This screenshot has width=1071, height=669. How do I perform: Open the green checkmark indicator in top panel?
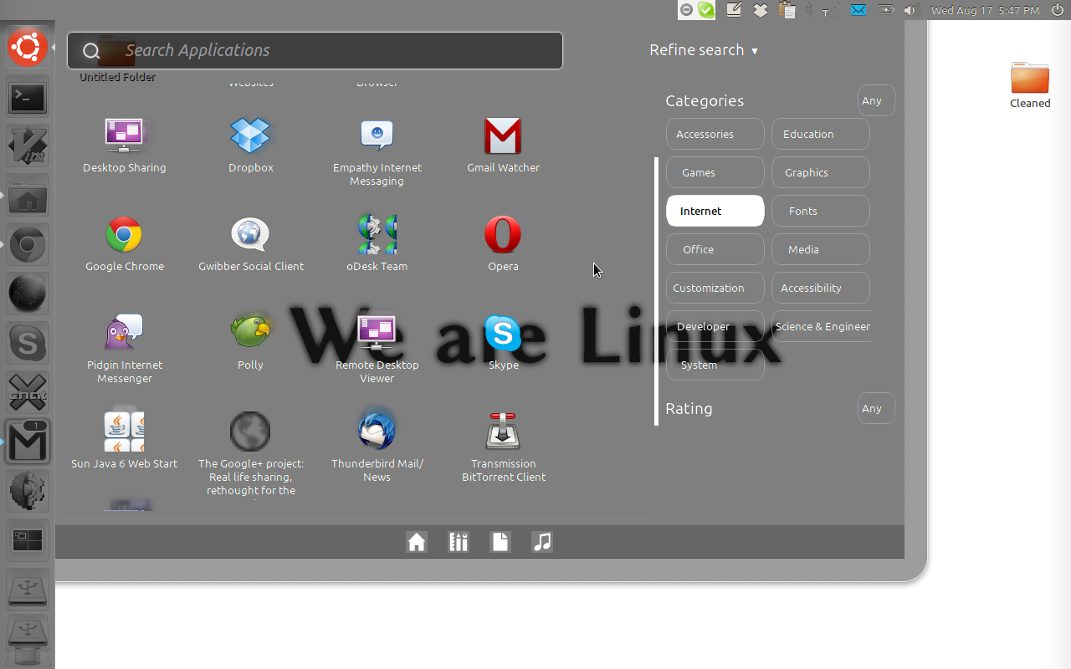click(x=707, y=10)
